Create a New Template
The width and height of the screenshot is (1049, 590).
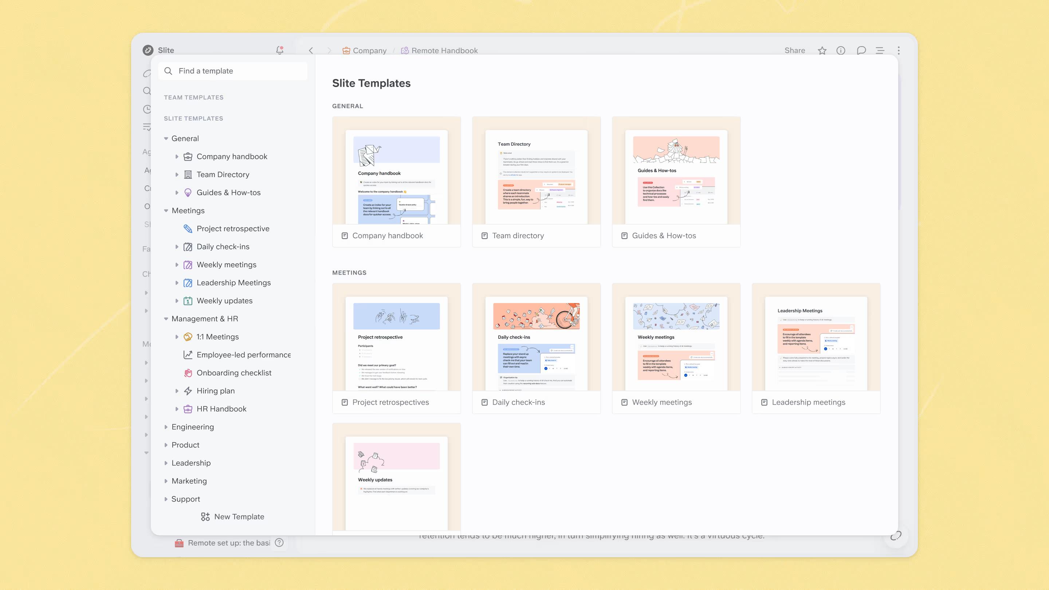[232, 517]
